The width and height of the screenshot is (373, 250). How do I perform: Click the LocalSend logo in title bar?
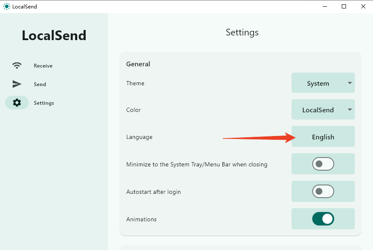click(6, 6)
